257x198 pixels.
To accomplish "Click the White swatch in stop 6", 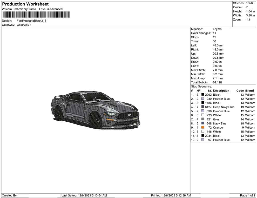I will pos(202,115).
